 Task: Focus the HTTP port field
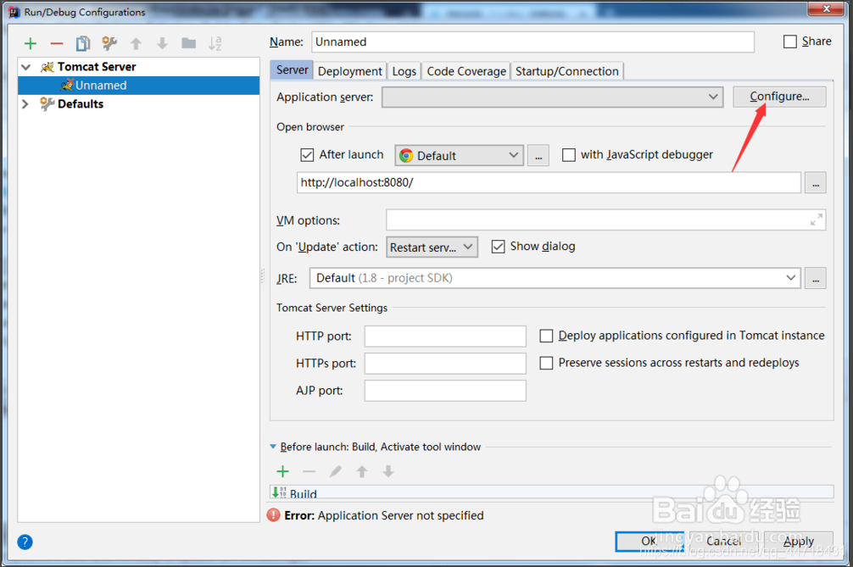[x=445, y=336]
